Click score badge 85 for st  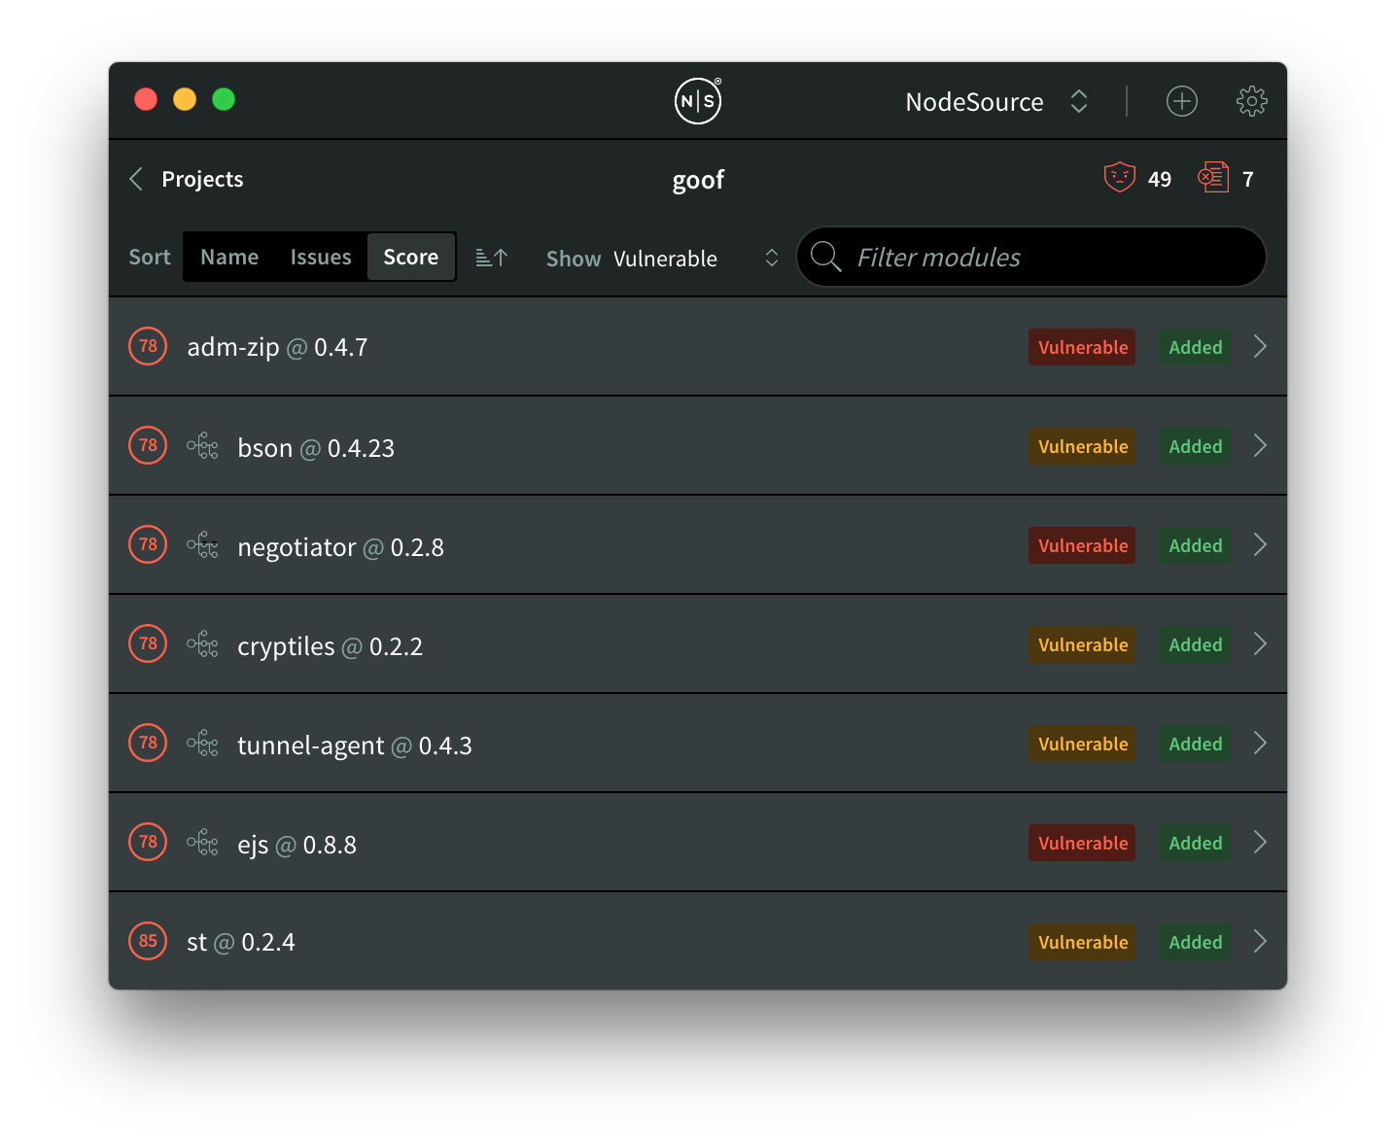(148, 941)
